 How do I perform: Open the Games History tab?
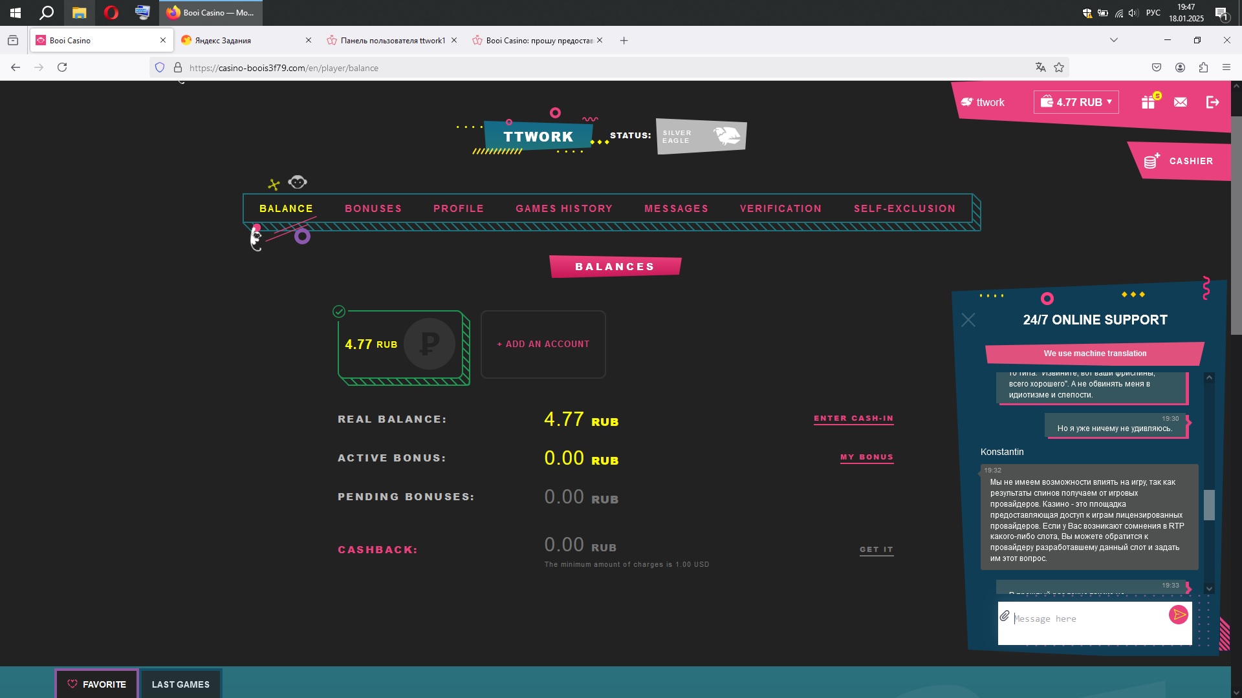click(x=564, y=209)
